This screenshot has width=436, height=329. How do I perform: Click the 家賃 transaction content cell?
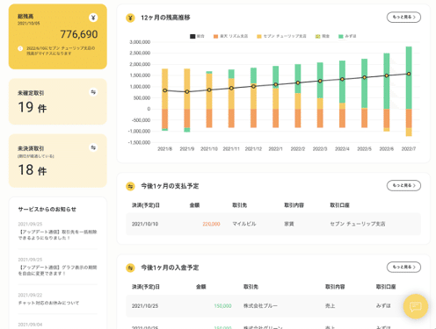pos(289,224)
